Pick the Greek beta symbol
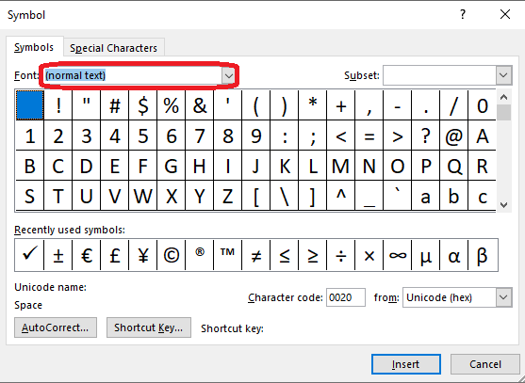This screenshot has width=525, height=383. click(x=483, y=255)
